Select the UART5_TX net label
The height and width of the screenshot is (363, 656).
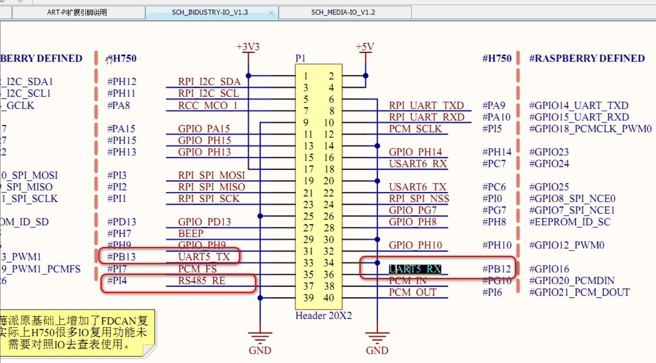[x=204, y=257]
